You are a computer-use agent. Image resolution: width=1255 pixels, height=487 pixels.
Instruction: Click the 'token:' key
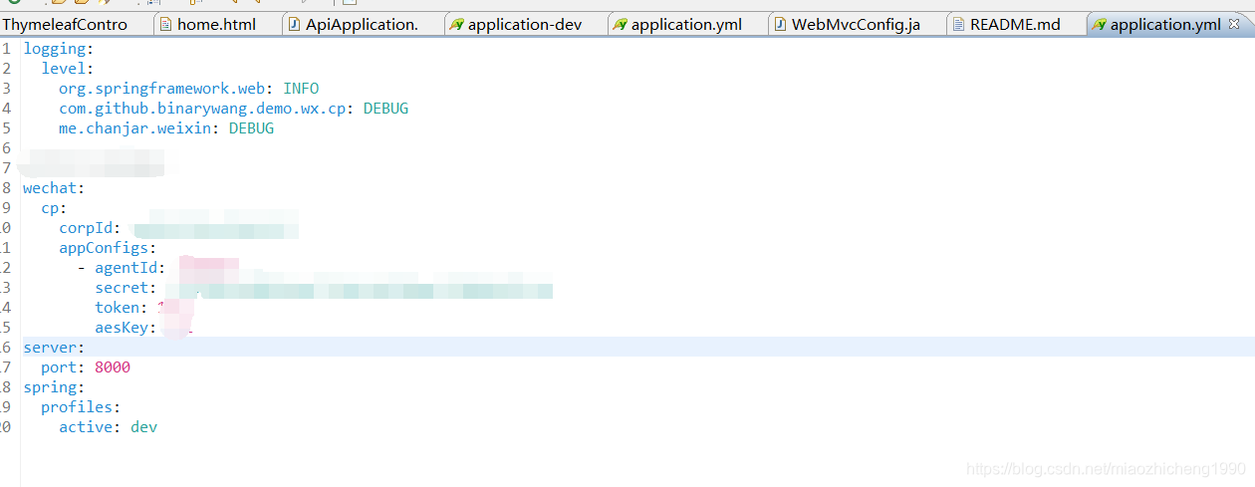pos(122,308)
